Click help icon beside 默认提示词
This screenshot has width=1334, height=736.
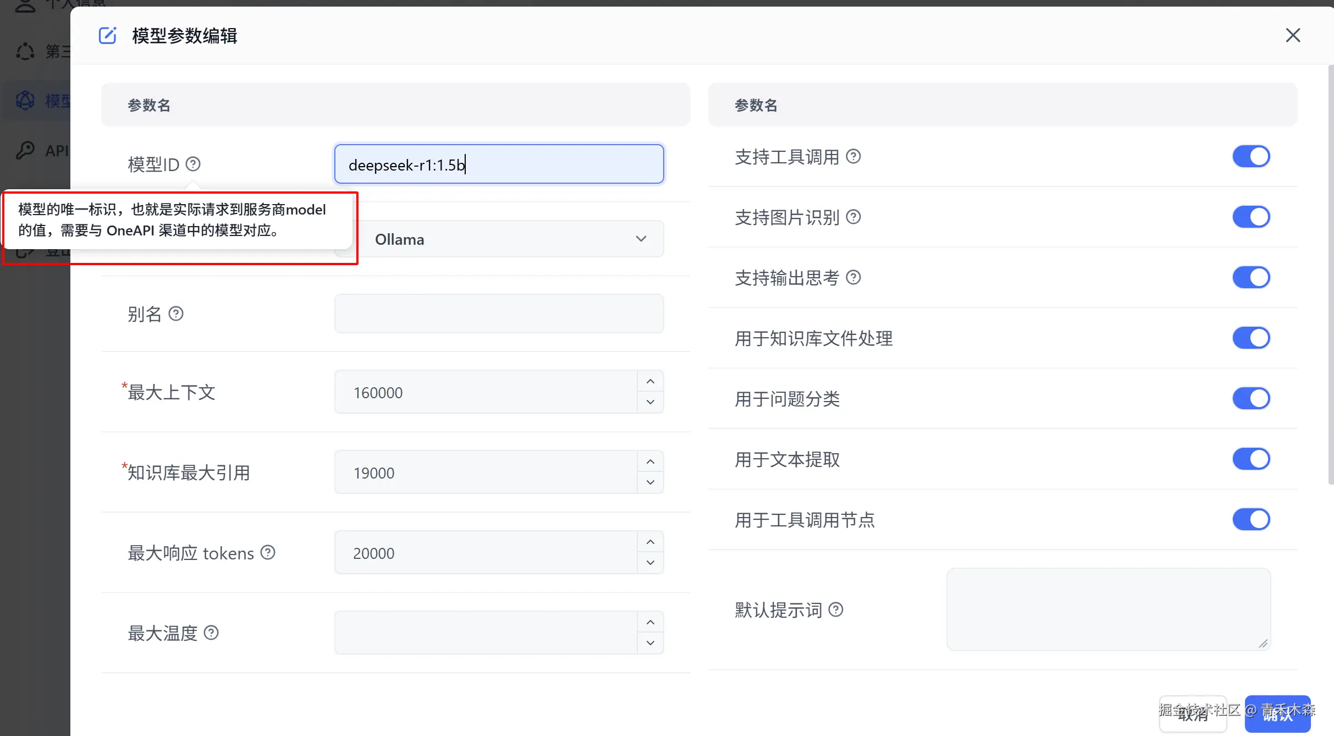tap(836, 609)
